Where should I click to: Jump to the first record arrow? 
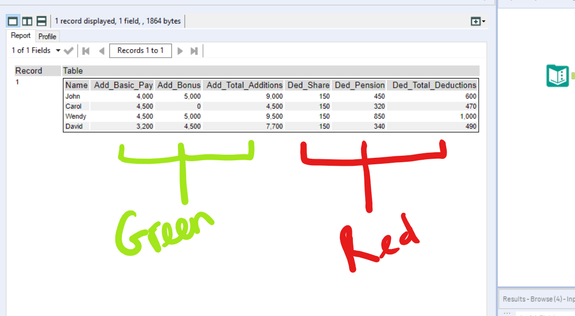pyautogui.click(x=86, y=51)
